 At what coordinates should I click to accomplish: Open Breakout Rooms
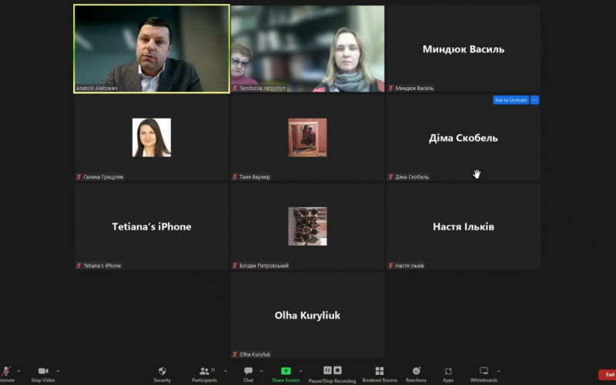point(379,371)
